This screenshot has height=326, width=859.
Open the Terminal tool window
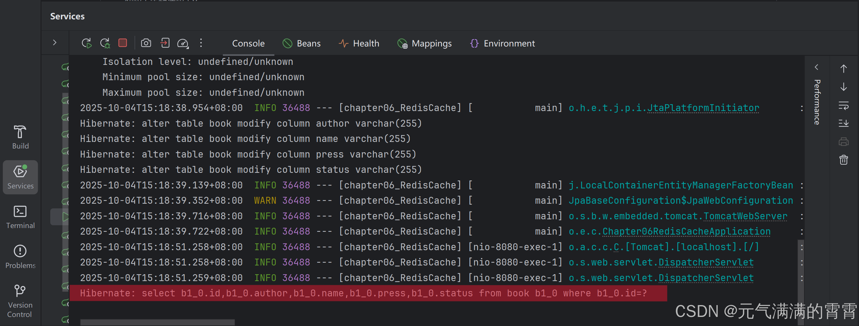click(20, 217)
